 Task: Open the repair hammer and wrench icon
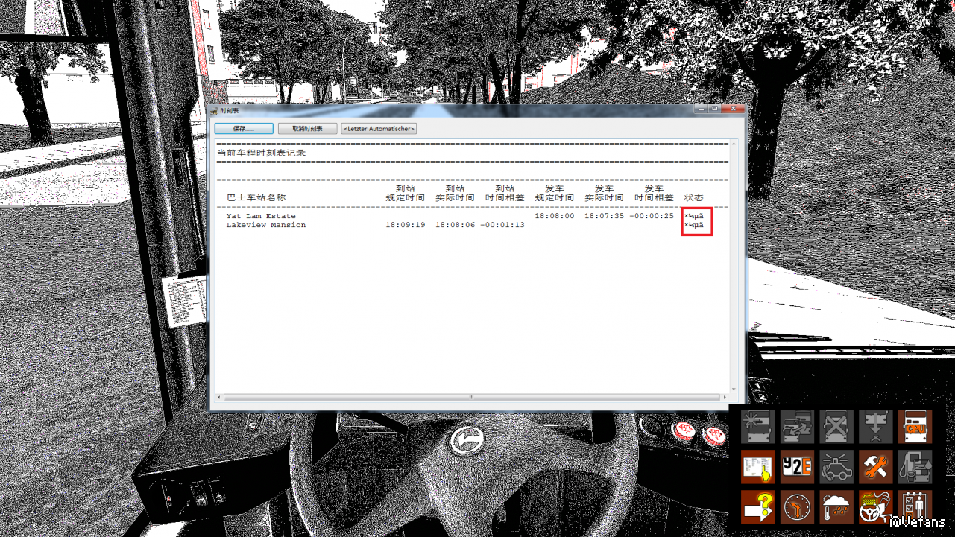pyautogui.click(x=876, y=467)
